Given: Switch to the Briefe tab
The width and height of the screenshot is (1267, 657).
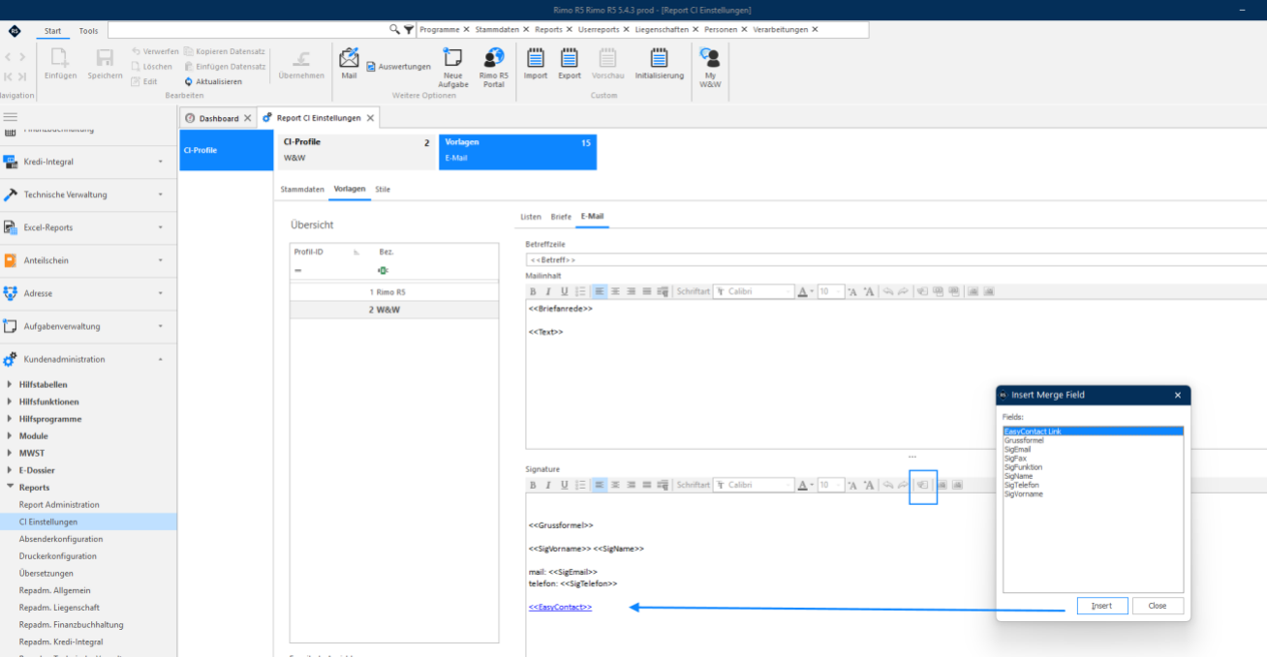Looking at the screenshot, I should point(561,216).
